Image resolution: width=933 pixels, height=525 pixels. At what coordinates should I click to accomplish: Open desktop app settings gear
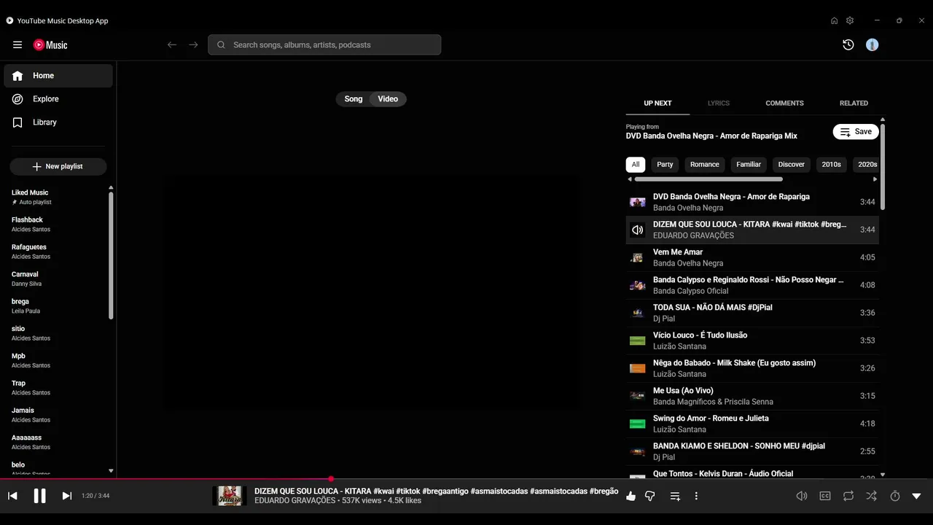click(x=850, y=20)
